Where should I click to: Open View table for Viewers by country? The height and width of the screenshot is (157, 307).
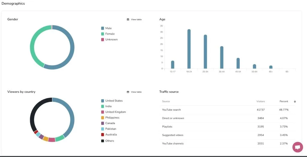coord(136,92)
